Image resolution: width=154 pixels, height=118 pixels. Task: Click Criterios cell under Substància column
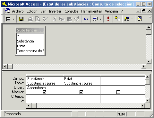pyautogui.click(x=45, y=96)
